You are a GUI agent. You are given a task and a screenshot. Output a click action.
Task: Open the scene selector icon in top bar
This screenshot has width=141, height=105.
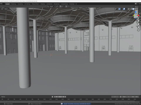pos(136,3)
